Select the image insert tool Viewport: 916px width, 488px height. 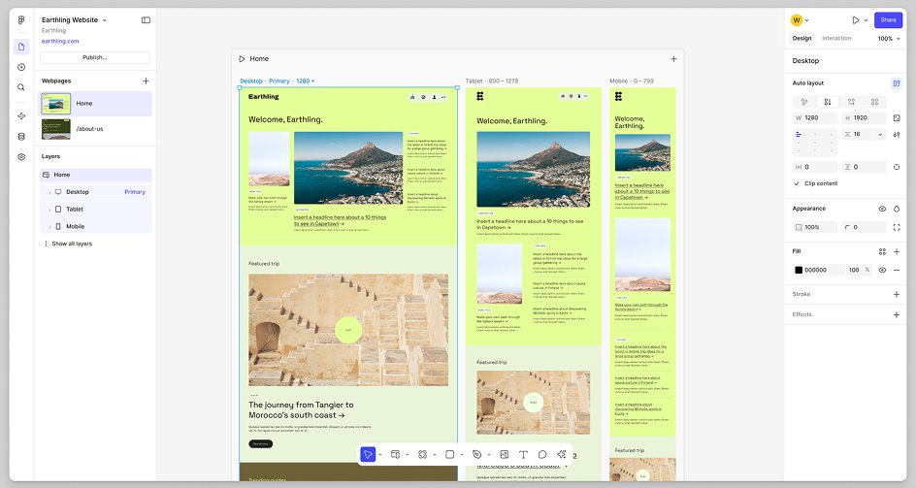pos(505,455)
